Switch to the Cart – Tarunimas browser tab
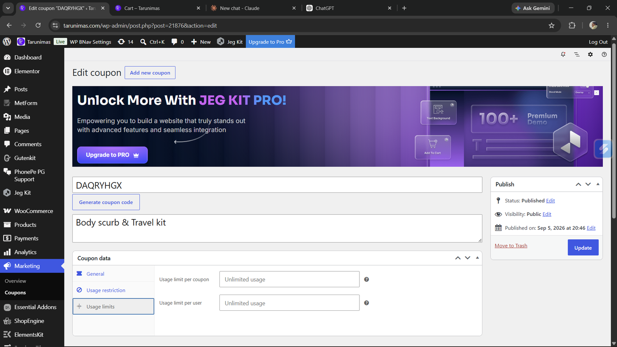The height and width of the screenshot is (347, 617). point(158,8)
